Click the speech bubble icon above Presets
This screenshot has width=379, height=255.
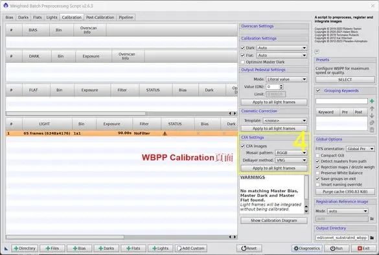[317, 51]
